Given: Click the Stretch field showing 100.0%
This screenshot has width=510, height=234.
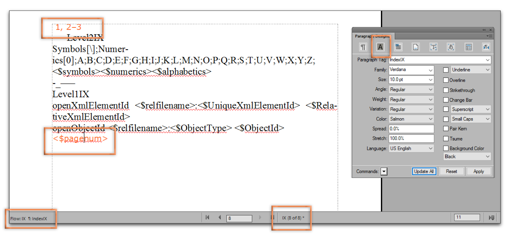Looking at the screenshot, I should [411, 138].
